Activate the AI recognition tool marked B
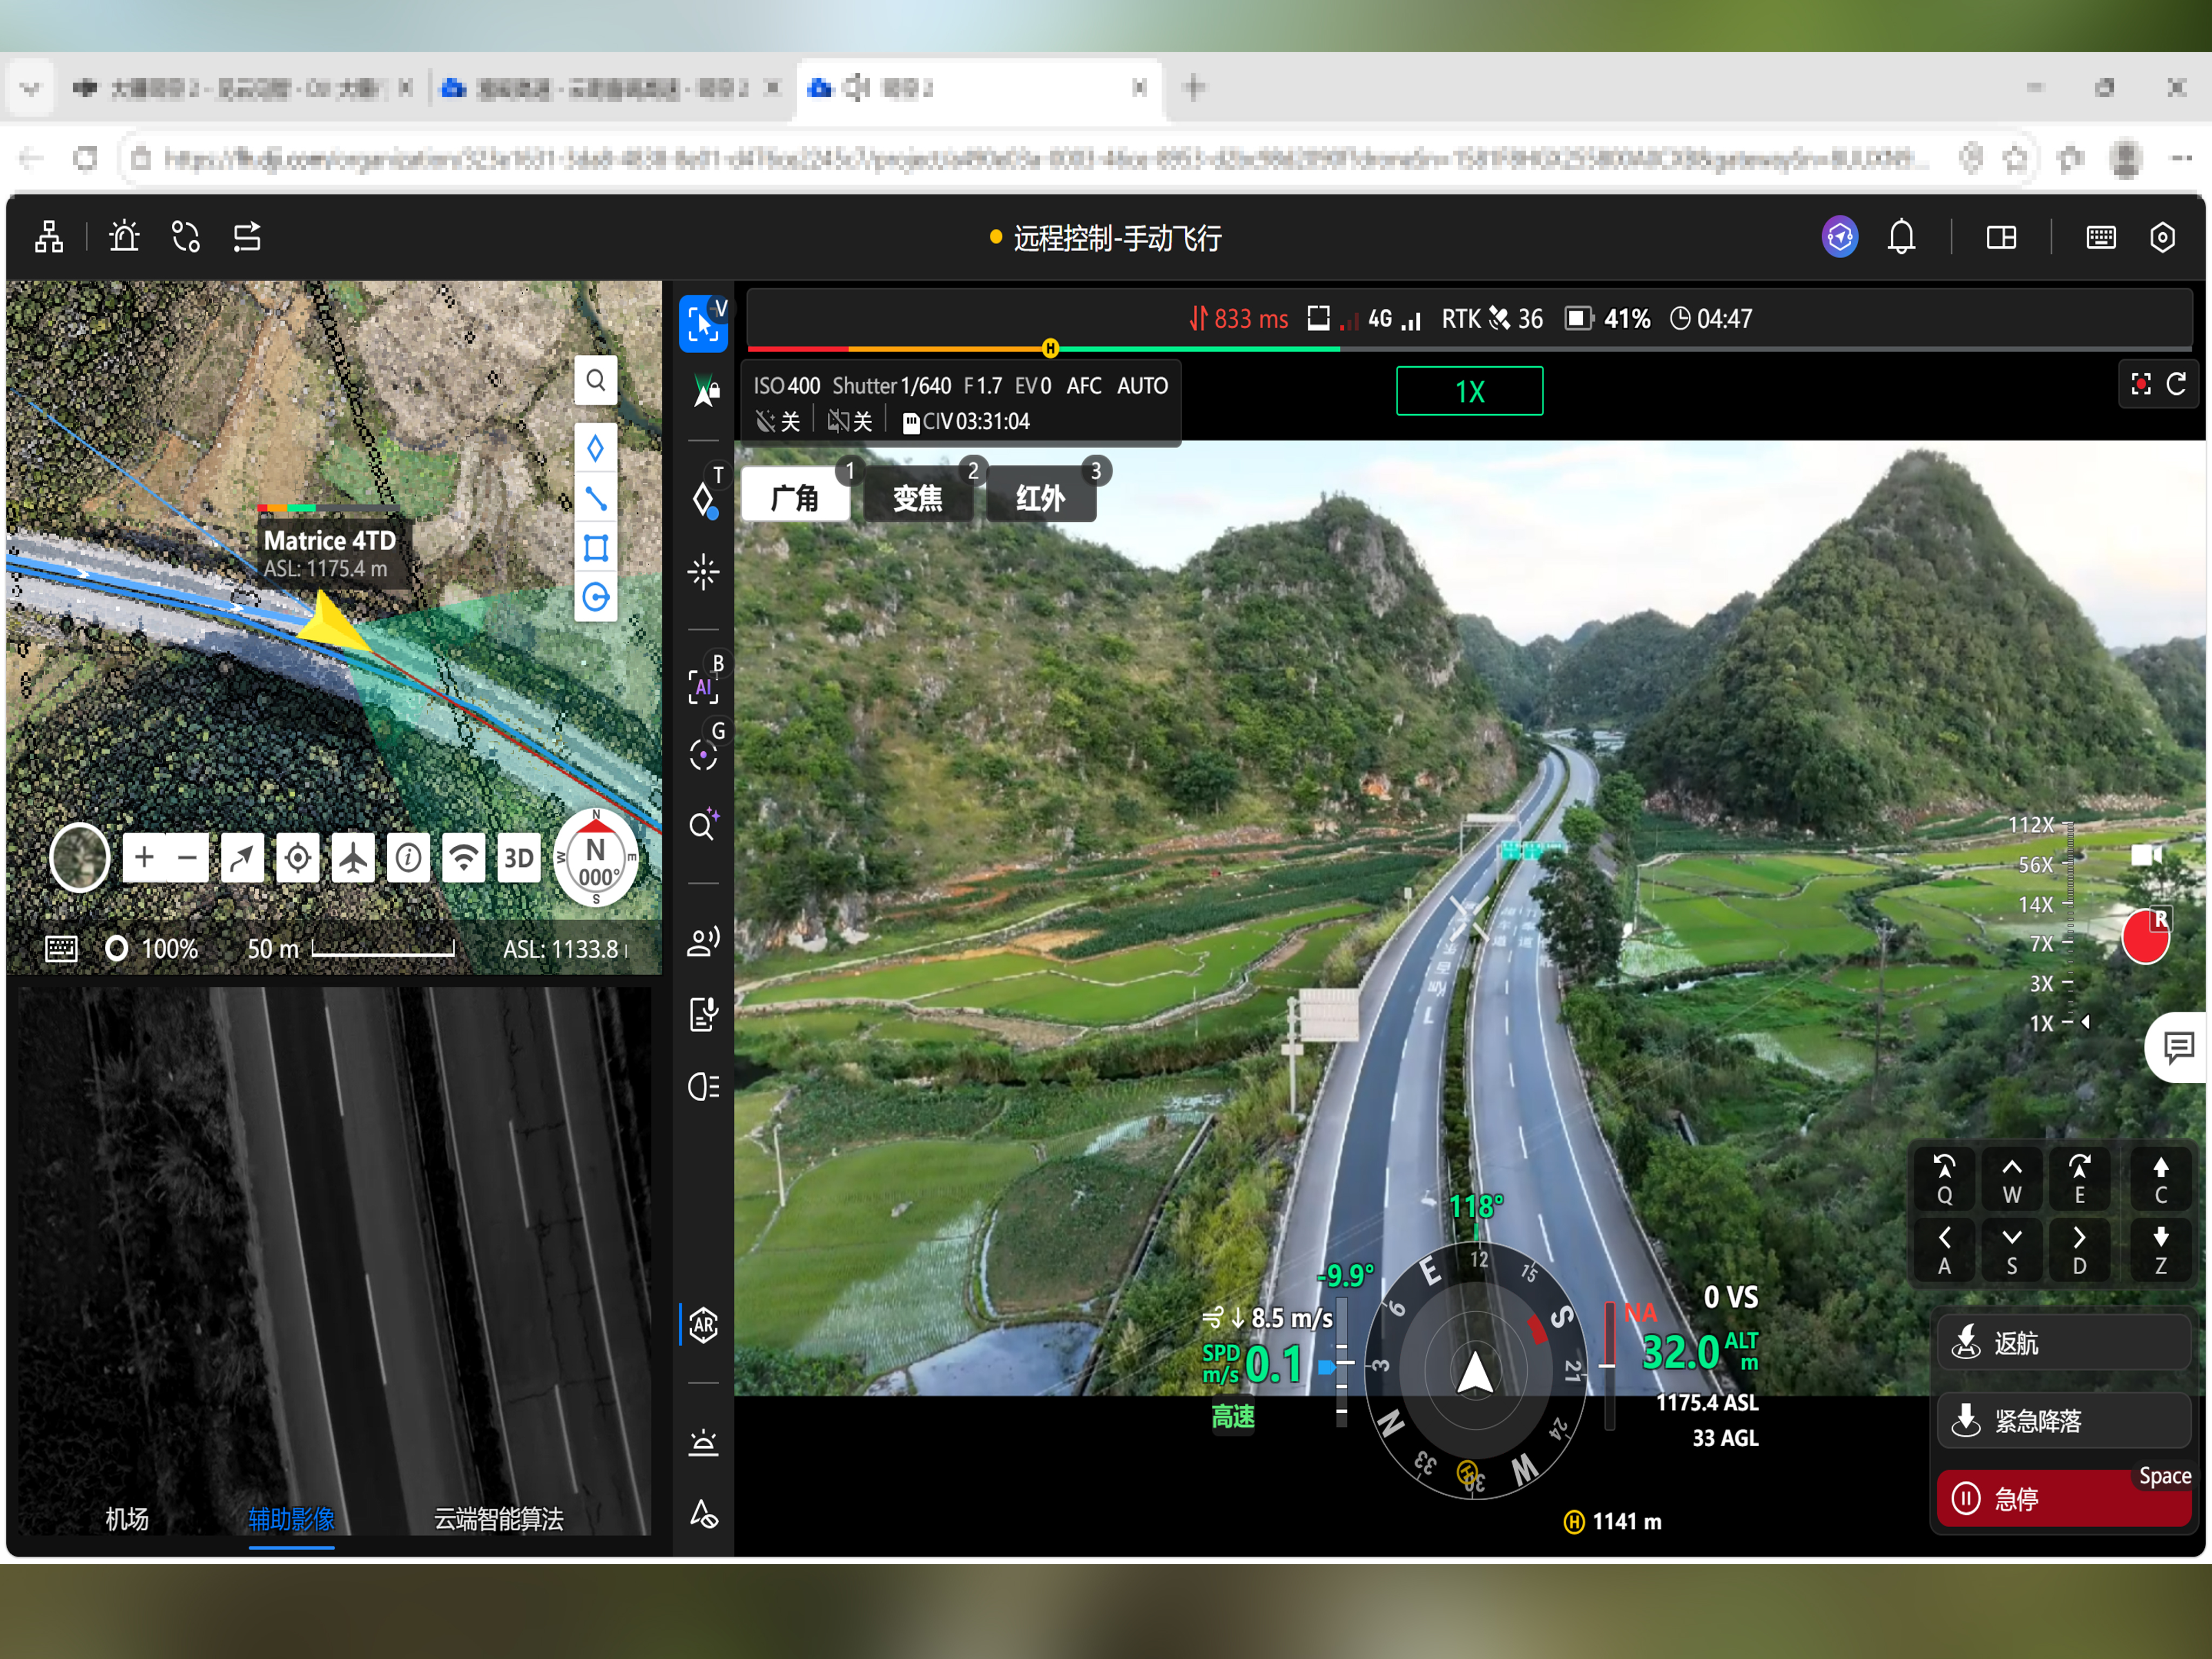 point(703,686)
